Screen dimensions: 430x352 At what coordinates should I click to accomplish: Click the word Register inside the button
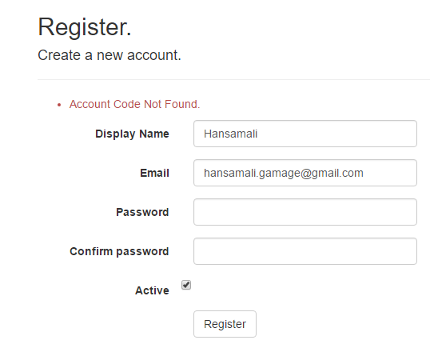pyautogui.click(x=225, y=324)
